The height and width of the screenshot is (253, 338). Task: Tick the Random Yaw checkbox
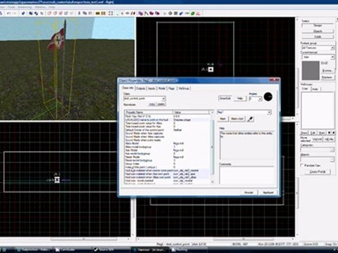click(301, 165)
